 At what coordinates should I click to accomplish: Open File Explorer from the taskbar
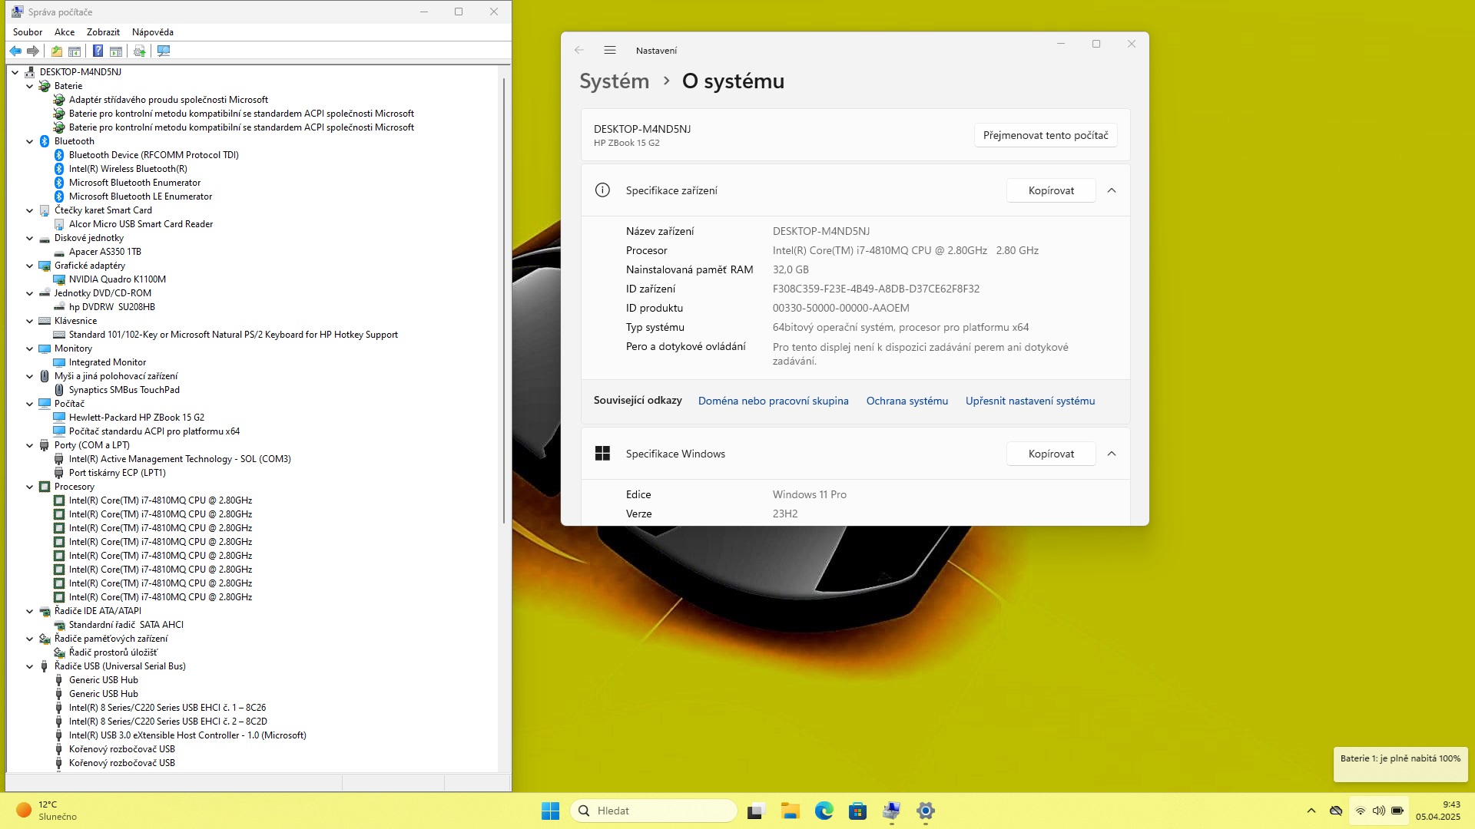click(x=791, y=811)
